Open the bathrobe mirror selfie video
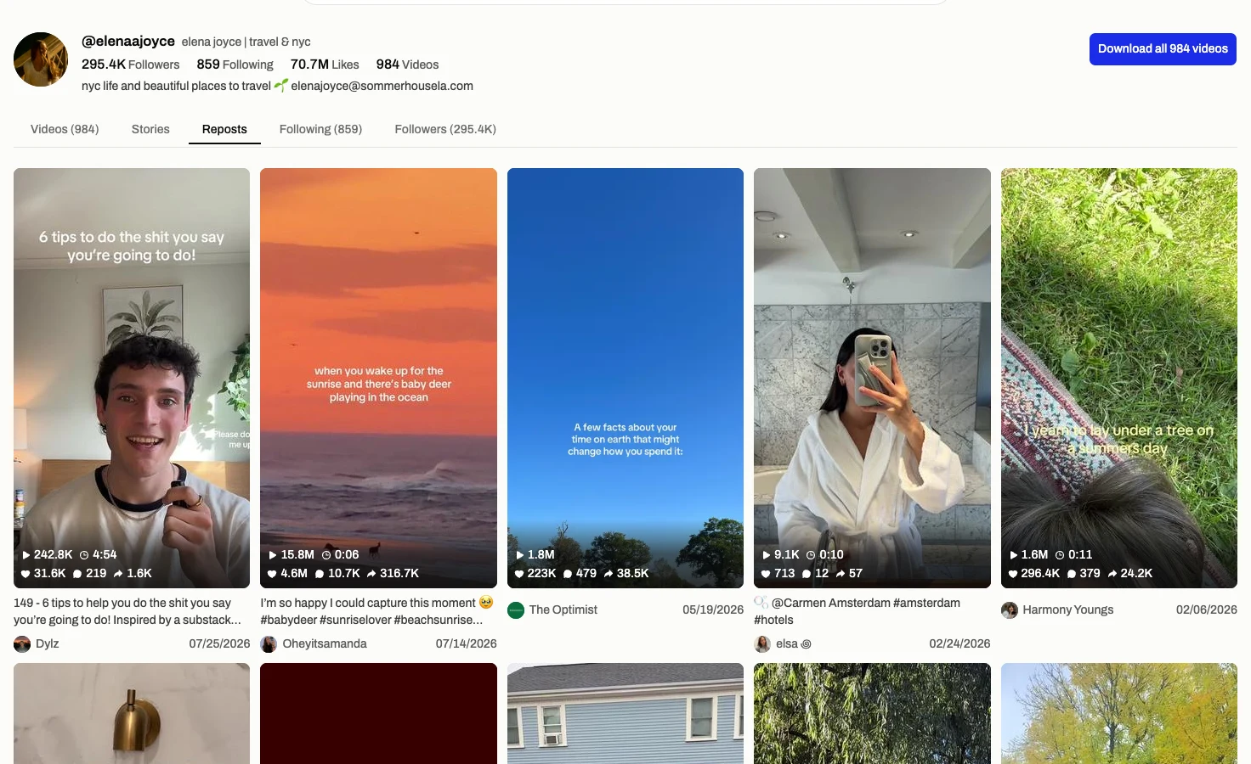The image size is (1251, 764). point(872,378)
